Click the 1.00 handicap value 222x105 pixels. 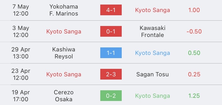click(x=194, y=10)
